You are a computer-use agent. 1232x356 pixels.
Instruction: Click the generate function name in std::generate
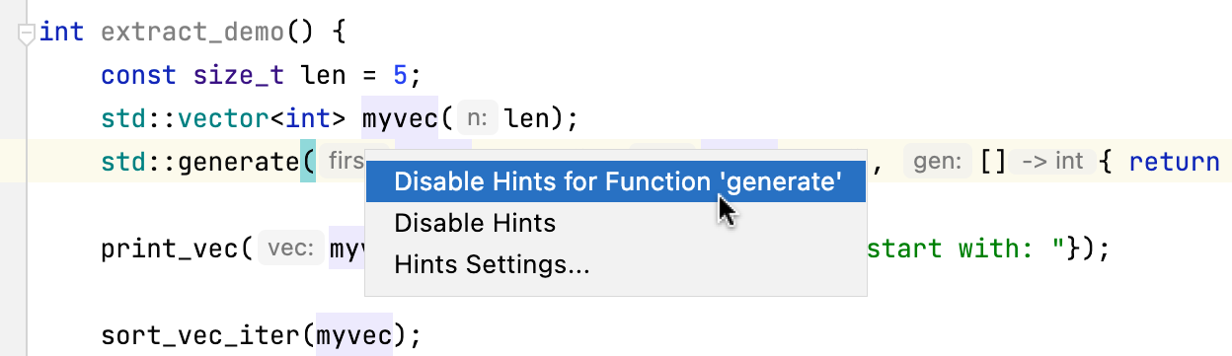point(239,161)
